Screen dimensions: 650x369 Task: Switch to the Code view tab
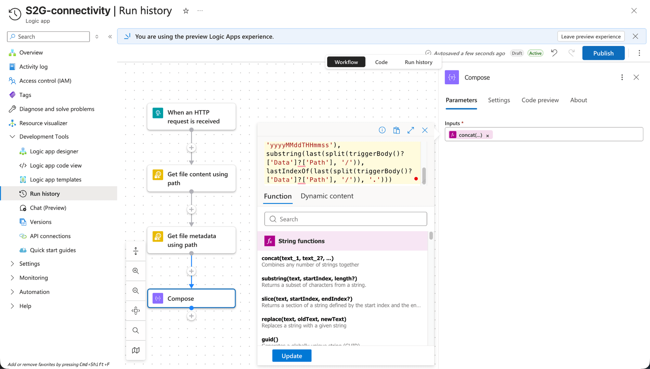coord(381,62)
